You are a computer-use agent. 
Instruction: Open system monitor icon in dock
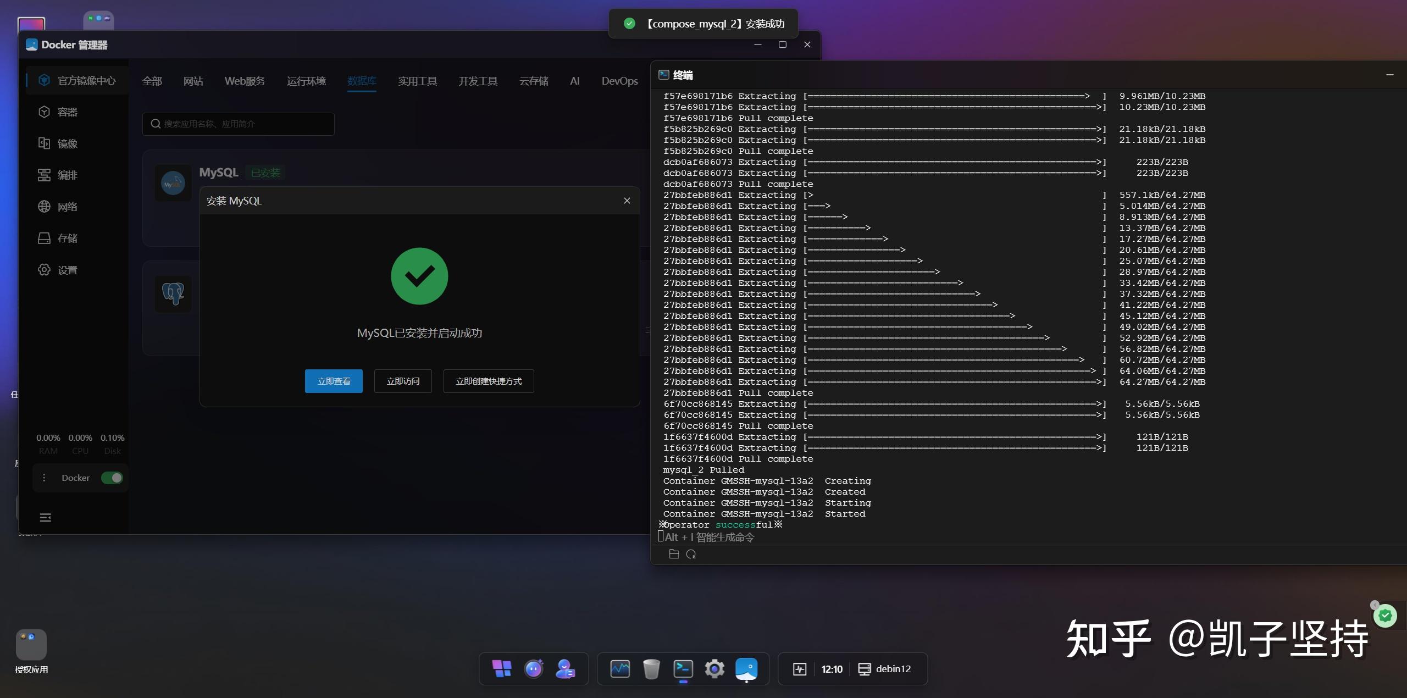click(x=619, y=668)
